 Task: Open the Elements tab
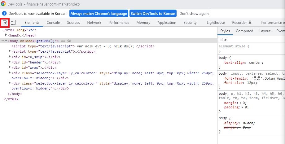[x=32, y=23]
